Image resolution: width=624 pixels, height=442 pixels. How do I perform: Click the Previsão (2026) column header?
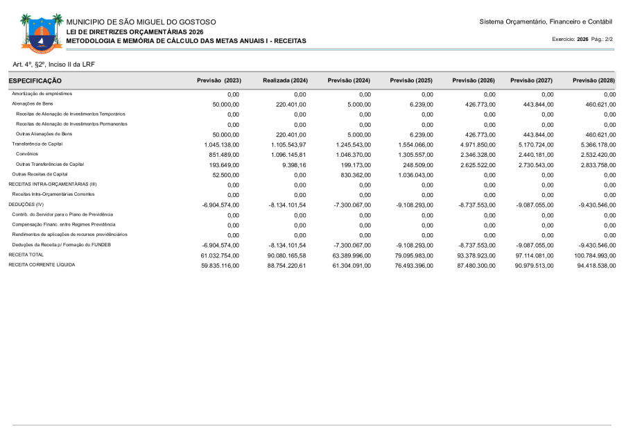(473, 81)
